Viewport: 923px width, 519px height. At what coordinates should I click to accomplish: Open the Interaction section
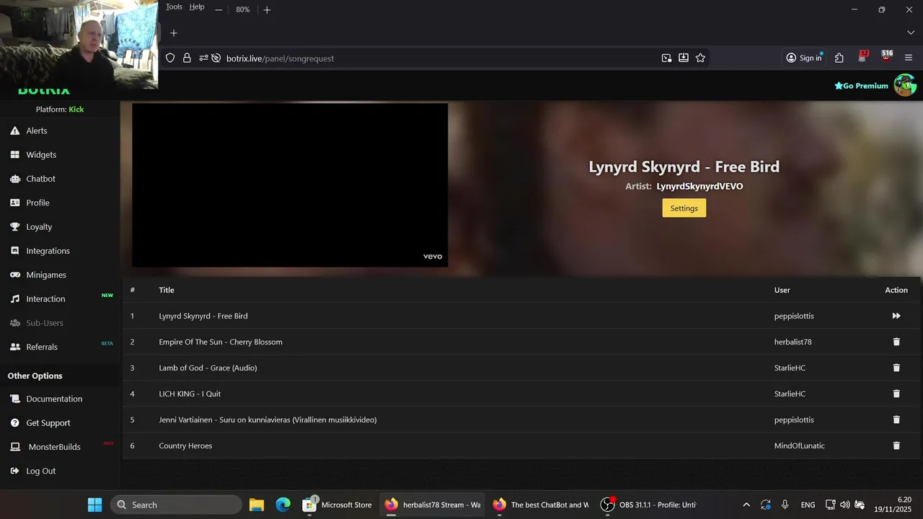click(45, 298)
